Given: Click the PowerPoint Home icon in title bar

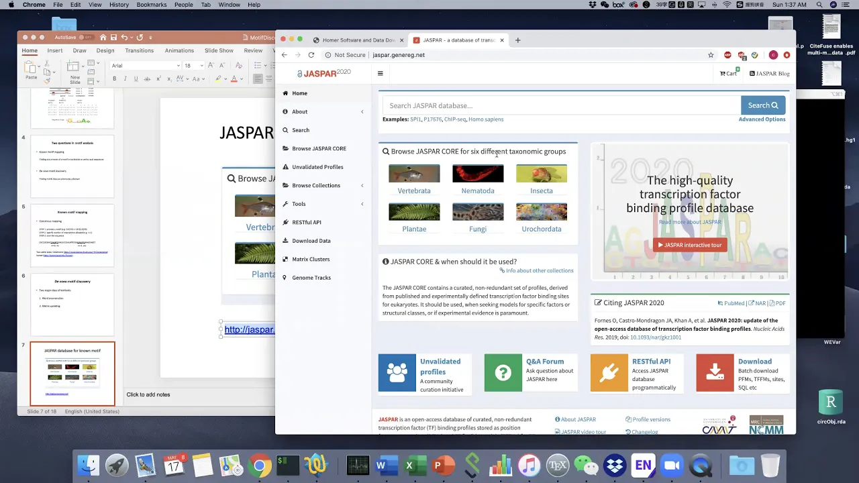Looking at the screenshot, I should (105, 38).
